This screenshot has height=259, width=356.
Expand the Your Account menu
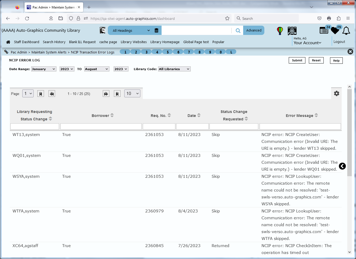tap(307, 43)
